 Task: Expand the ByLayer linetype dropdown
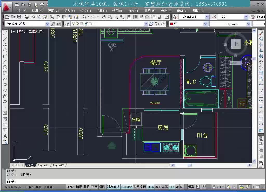[x=248, y=24]
